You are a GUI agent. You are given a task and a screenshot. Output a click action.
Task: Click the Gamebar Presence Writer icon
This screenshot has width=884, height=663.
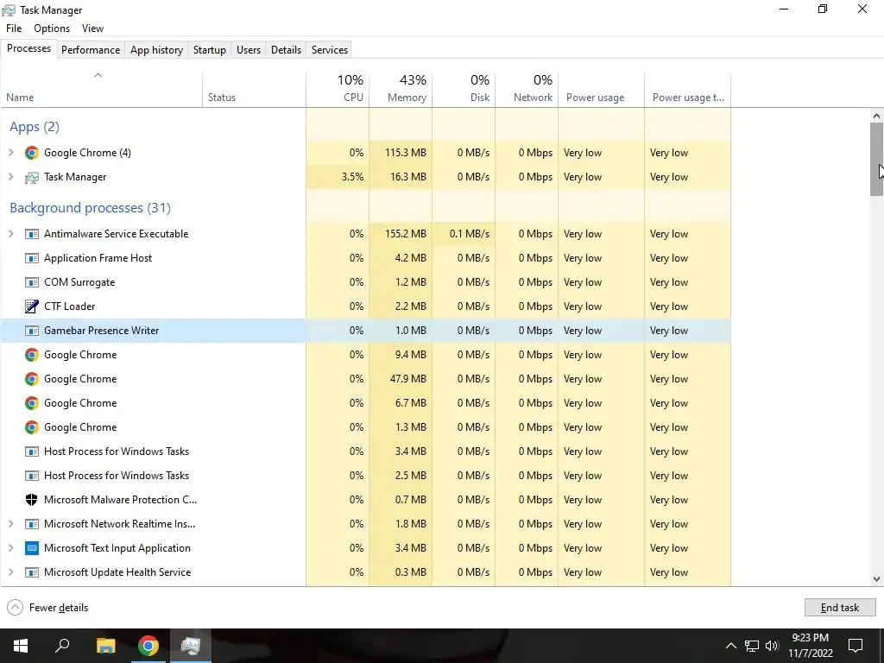[x=32, y=331]
